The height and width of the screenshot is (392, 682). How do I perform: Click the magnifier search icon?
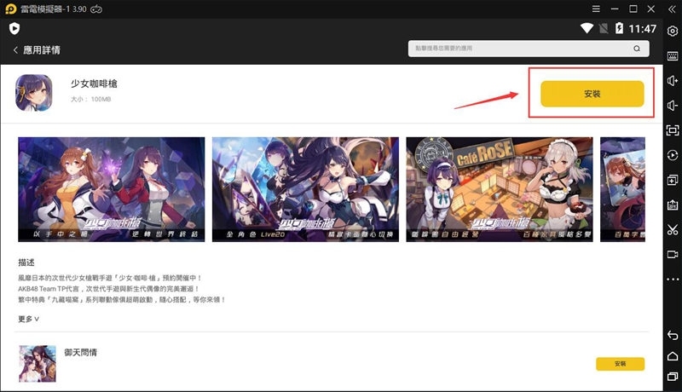(x=637, y=49)
